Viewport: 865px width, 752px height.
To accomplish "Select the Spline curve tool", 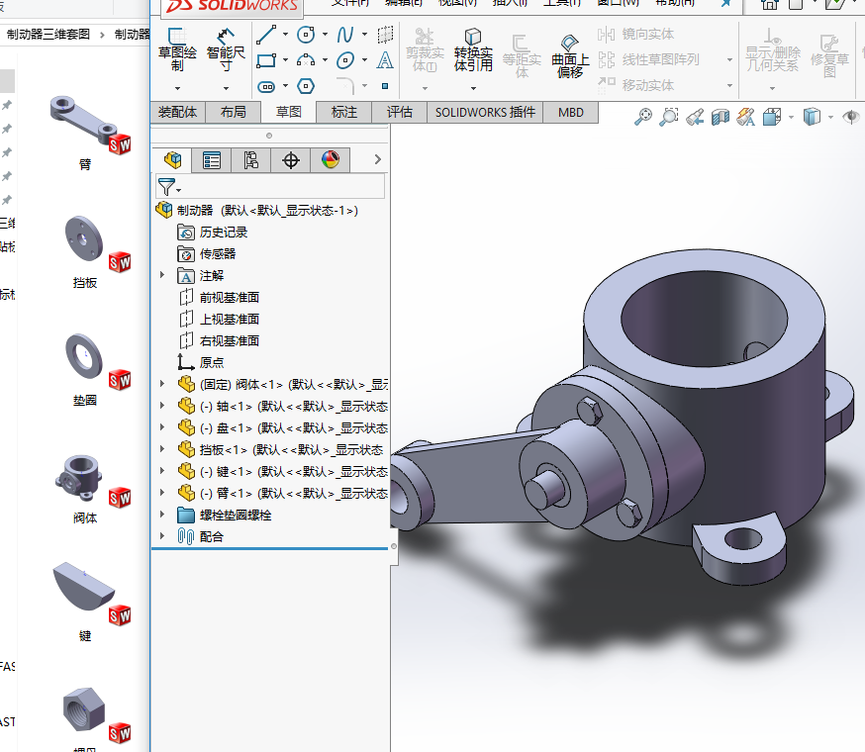I will pos(345,35).
